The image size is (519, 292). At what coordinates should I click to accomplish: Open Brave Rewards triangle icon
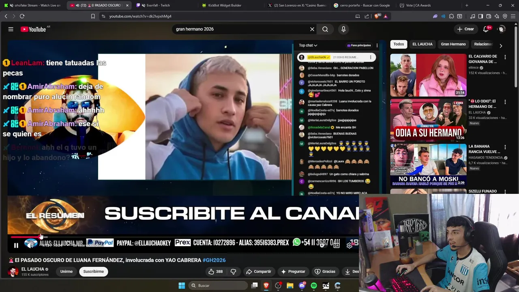coord(385,16)
